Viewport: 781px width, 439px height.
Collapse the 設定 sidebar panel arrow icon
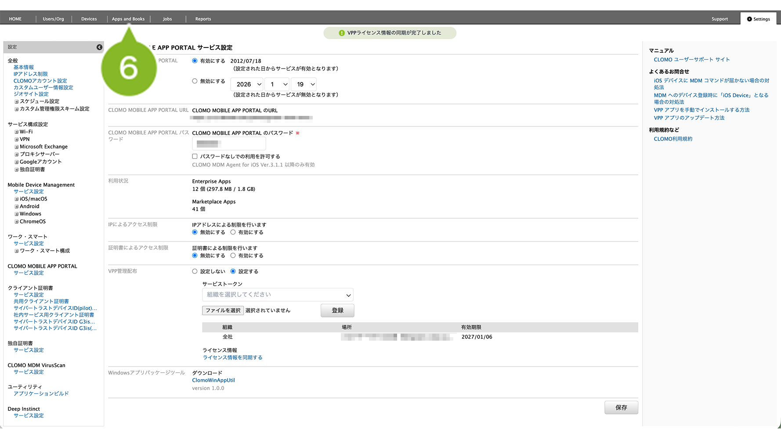click(x=99, y=47)
